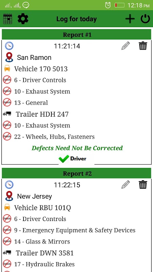This screenshot has width=153, height=272.
Task: Select the Report #1 header
Action: (x=76, y=35)
